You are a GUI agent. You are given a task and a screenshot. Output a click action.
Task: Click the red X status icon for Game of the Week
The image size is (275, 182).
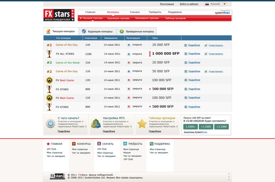point(129,62)
